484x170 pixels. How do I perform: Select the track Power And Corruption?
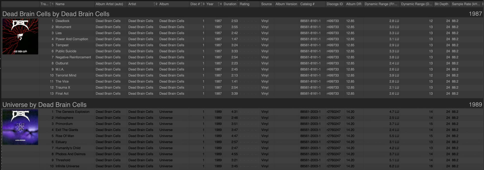coord(72,39)
